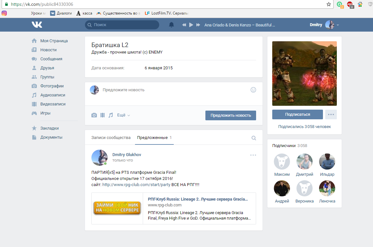The image size is (373, 247).
Task: Open Новости in sidebar
Action: [x=48, y=50]
